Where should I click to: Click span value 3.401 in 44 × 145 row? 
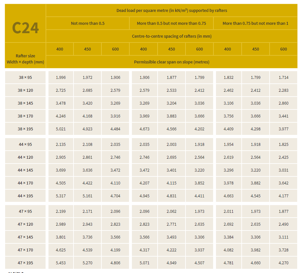click(x=171, y=170)
